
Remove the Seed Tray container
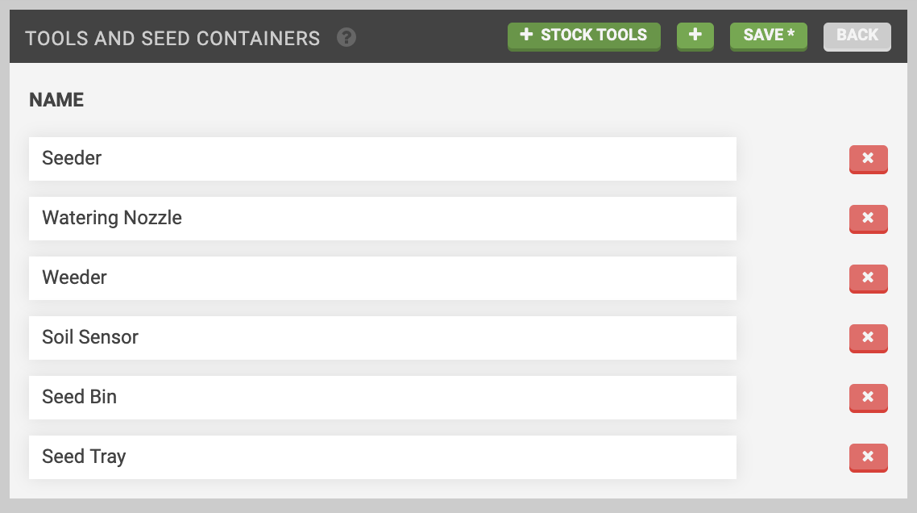[x=868, y=457]
